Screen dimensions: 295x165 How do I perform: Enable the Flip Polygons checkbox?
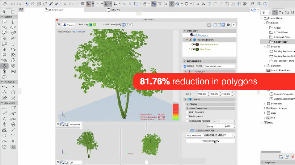coord(187,117)
